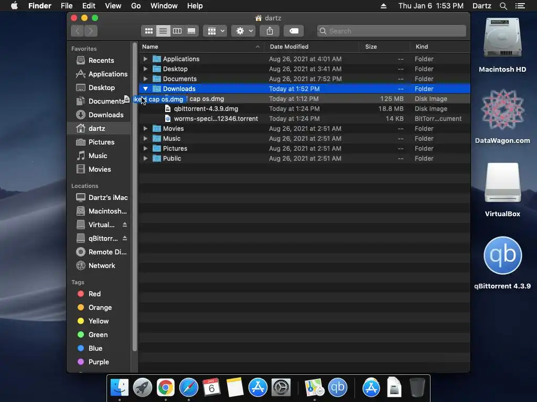Open the Edit menu
Viewport: 537px width, 402px height.
coord(89,6)
